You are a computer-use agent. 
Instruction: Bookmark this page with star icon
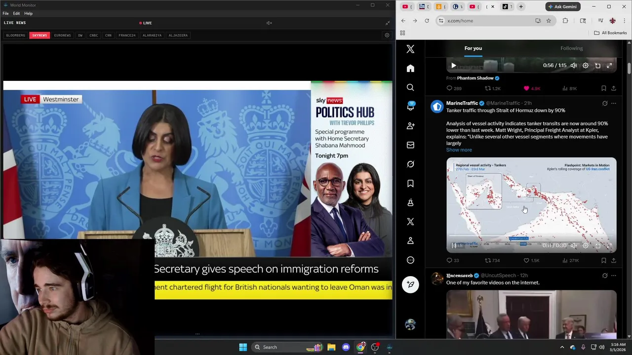click(x=549, y=21)
